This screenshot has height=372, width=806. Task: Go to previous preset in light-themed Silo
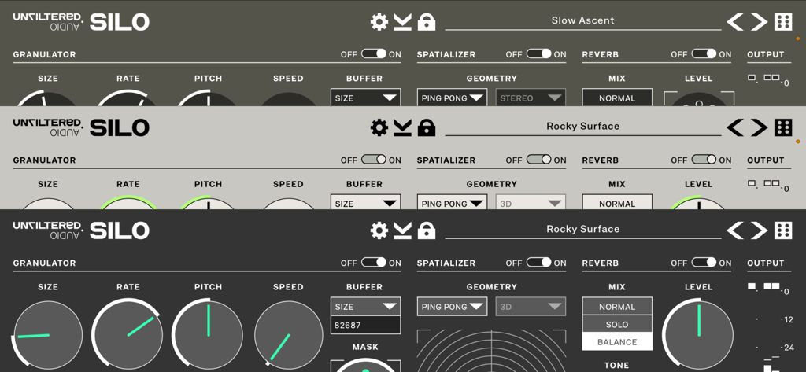pos(734,127)
